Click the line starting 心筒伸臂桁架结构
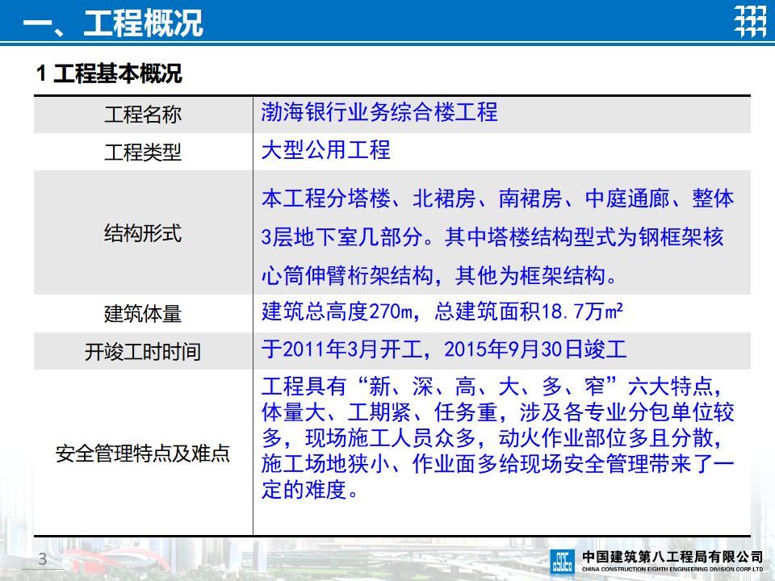 [x=439, y=275]
